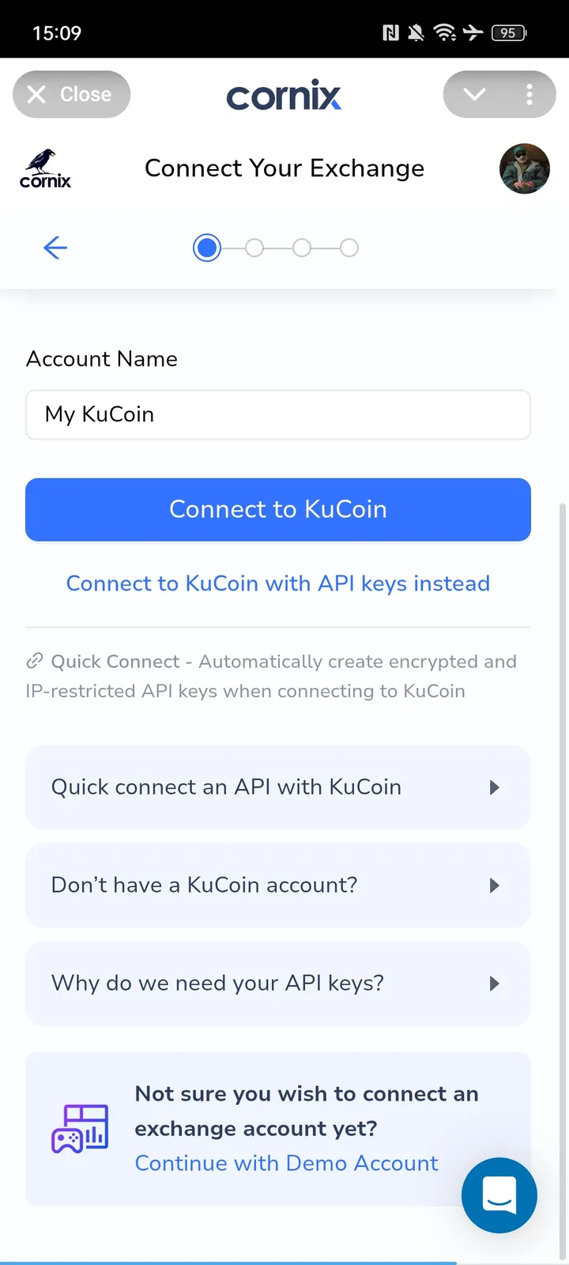Click Continue with Demo Account link
The width and height of the screenshot is (569, 1265).
pos(286,1163)
